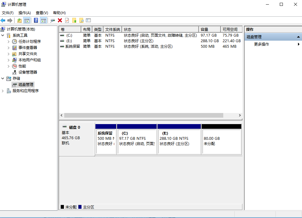This screenshot has height=218, width=302.
Task: Click 事件查看器 icon in tree
Action: point(15,48)
